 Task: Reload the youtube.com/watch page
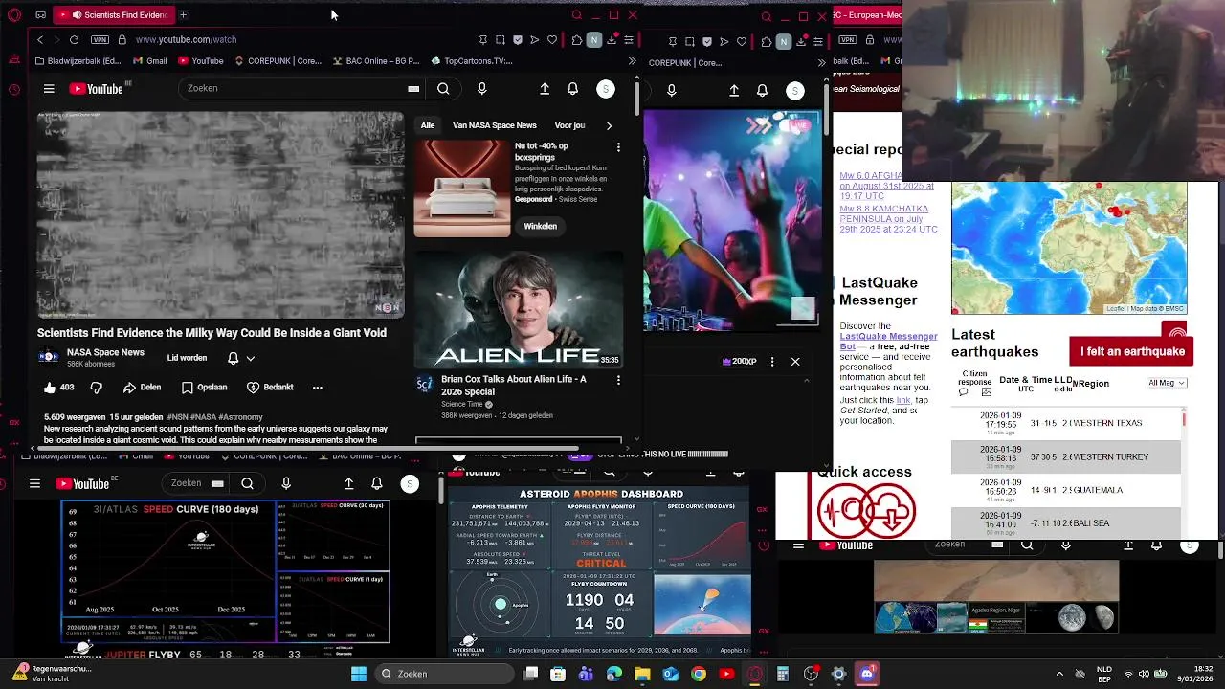[x=74, y=40]
